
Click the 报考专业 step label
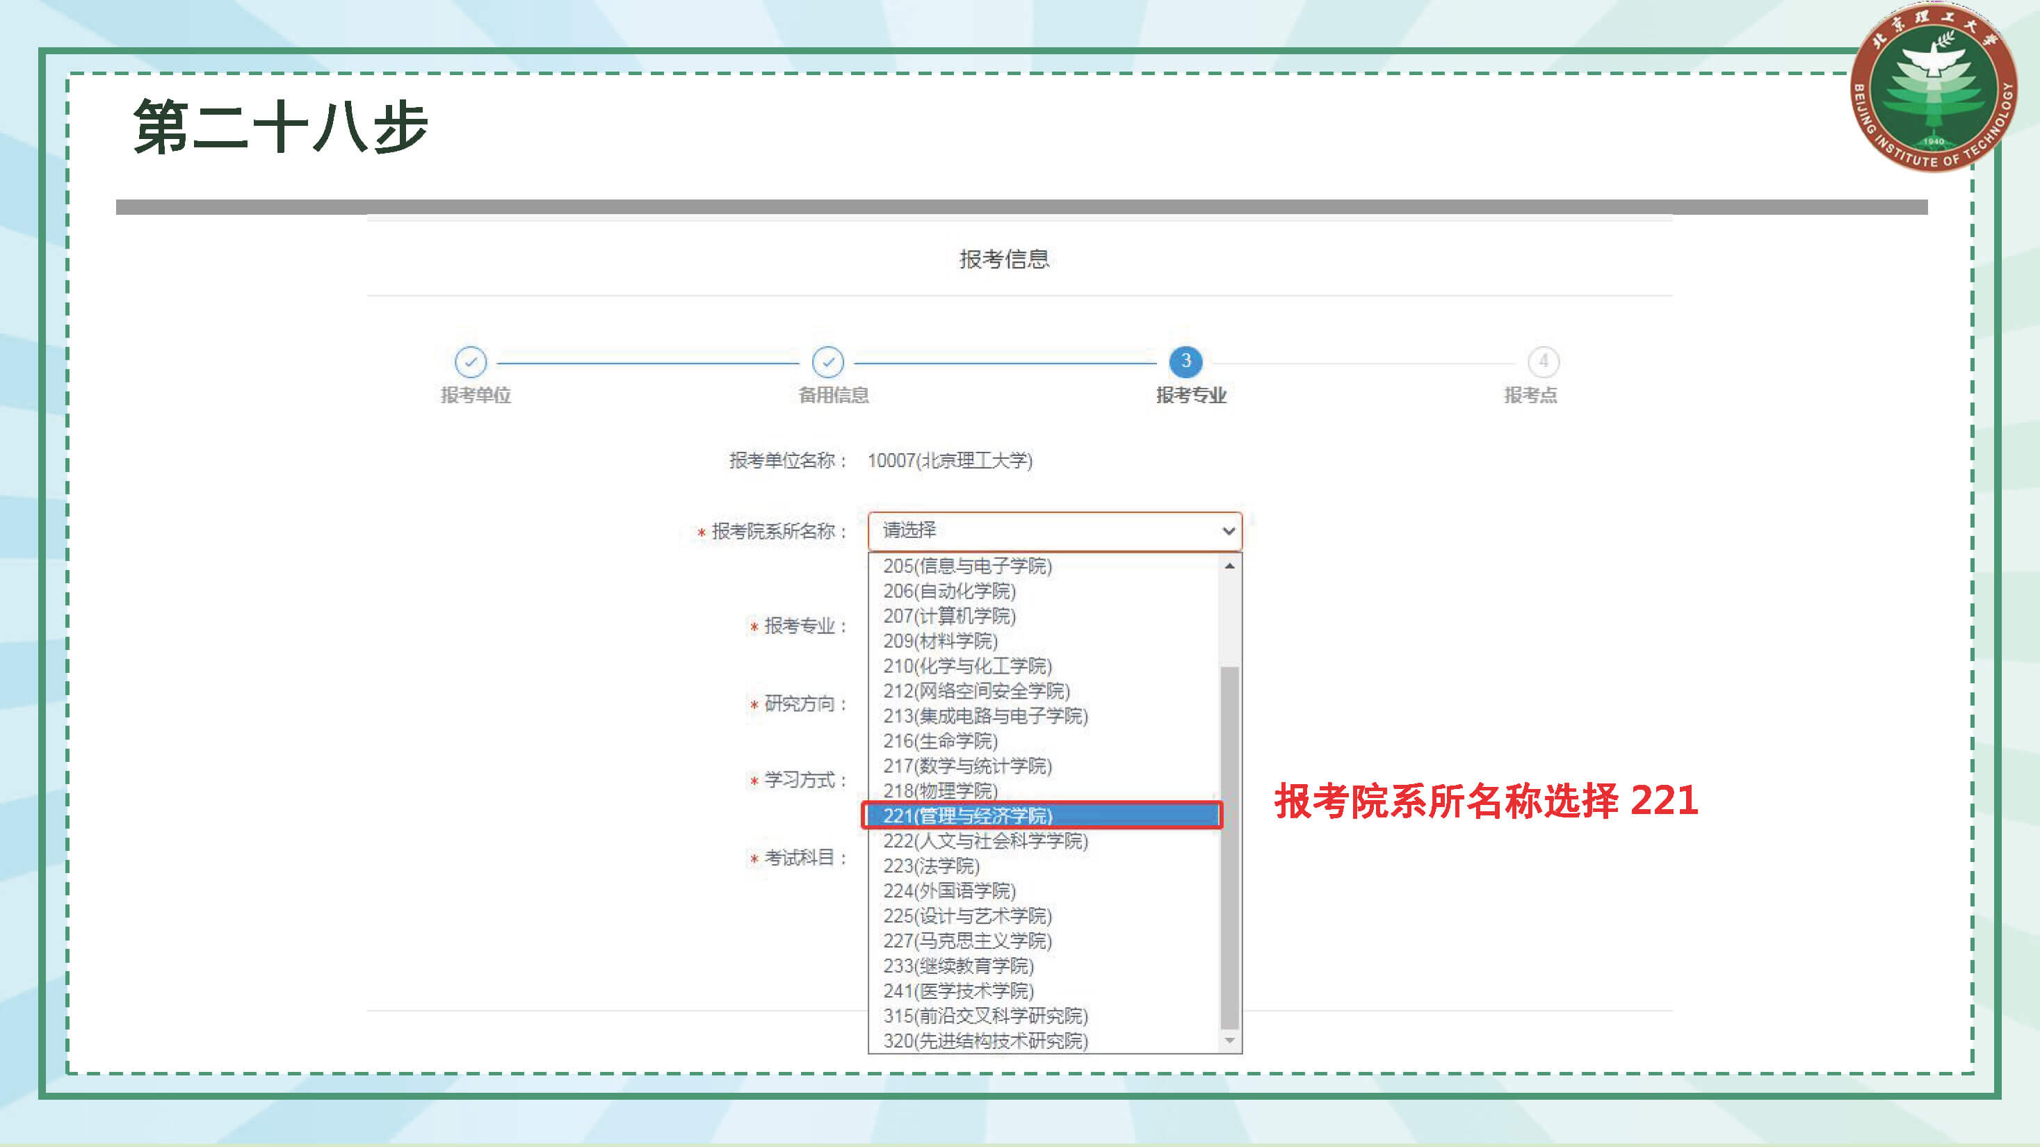1191,395
